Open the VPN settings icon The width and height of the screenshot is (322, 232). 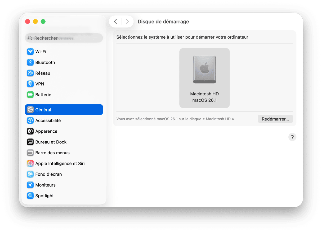pyautogui.click(x=30, y=84)
